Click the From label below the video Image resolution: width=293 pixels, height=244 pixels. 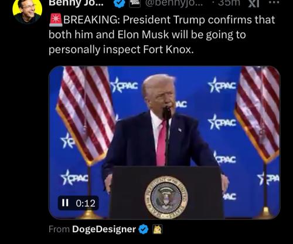point(59,229)
